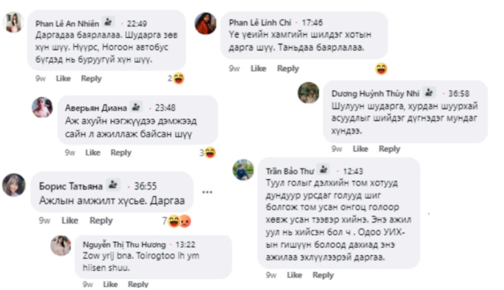Open three-dot options for Борис Татьяна comment
504x290 pixels.
tap(207, 192)
